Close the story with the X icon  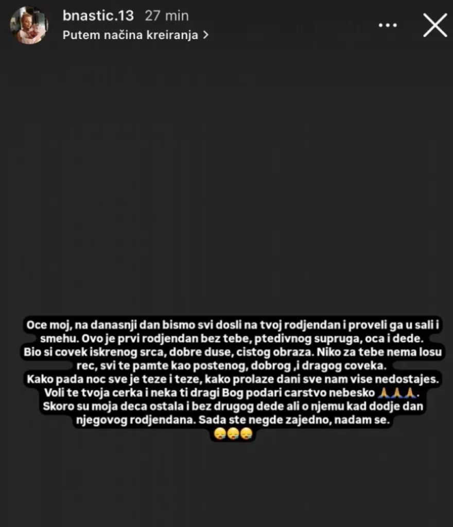click(435, 25)
